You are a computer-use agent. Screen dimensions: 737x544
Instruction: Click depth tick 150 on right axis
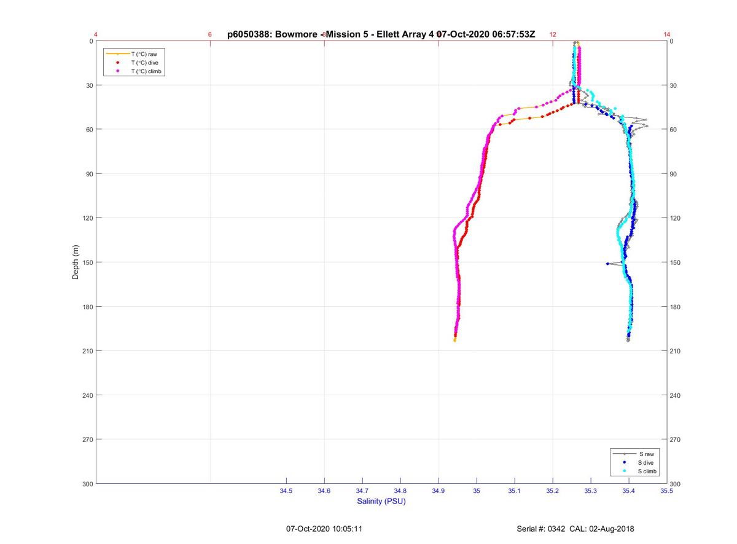[676, 262]
